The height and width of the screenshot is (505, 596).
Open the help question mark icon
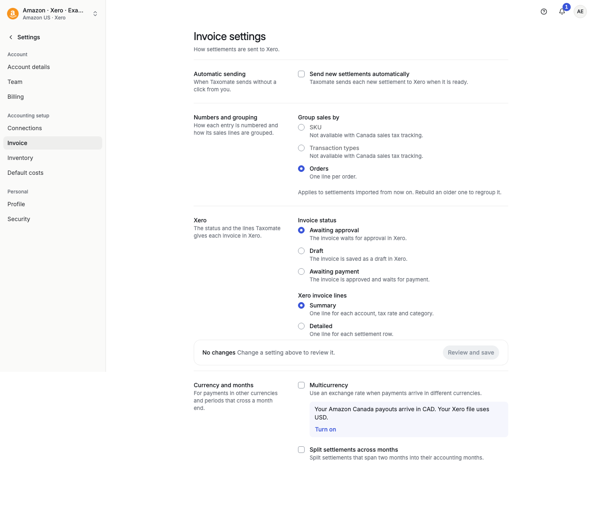tap(544, 12)
